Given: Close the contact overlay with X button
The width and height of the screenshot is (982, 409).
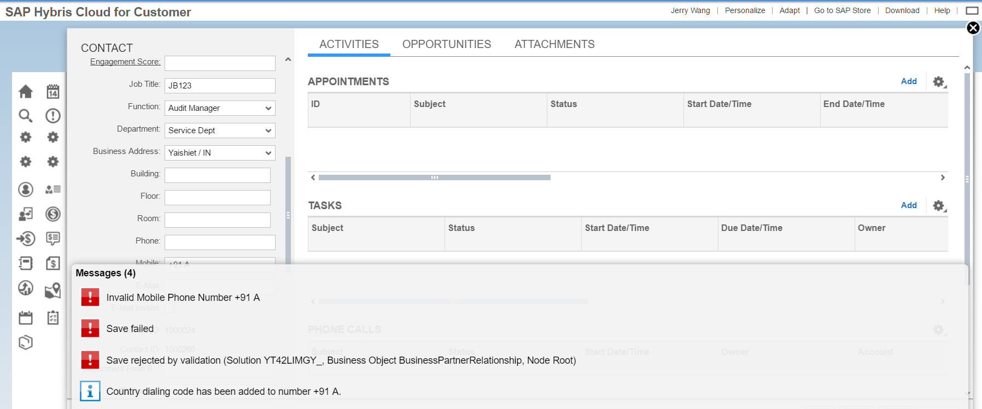Looking at the screenshot, I should tap(973, 28).
